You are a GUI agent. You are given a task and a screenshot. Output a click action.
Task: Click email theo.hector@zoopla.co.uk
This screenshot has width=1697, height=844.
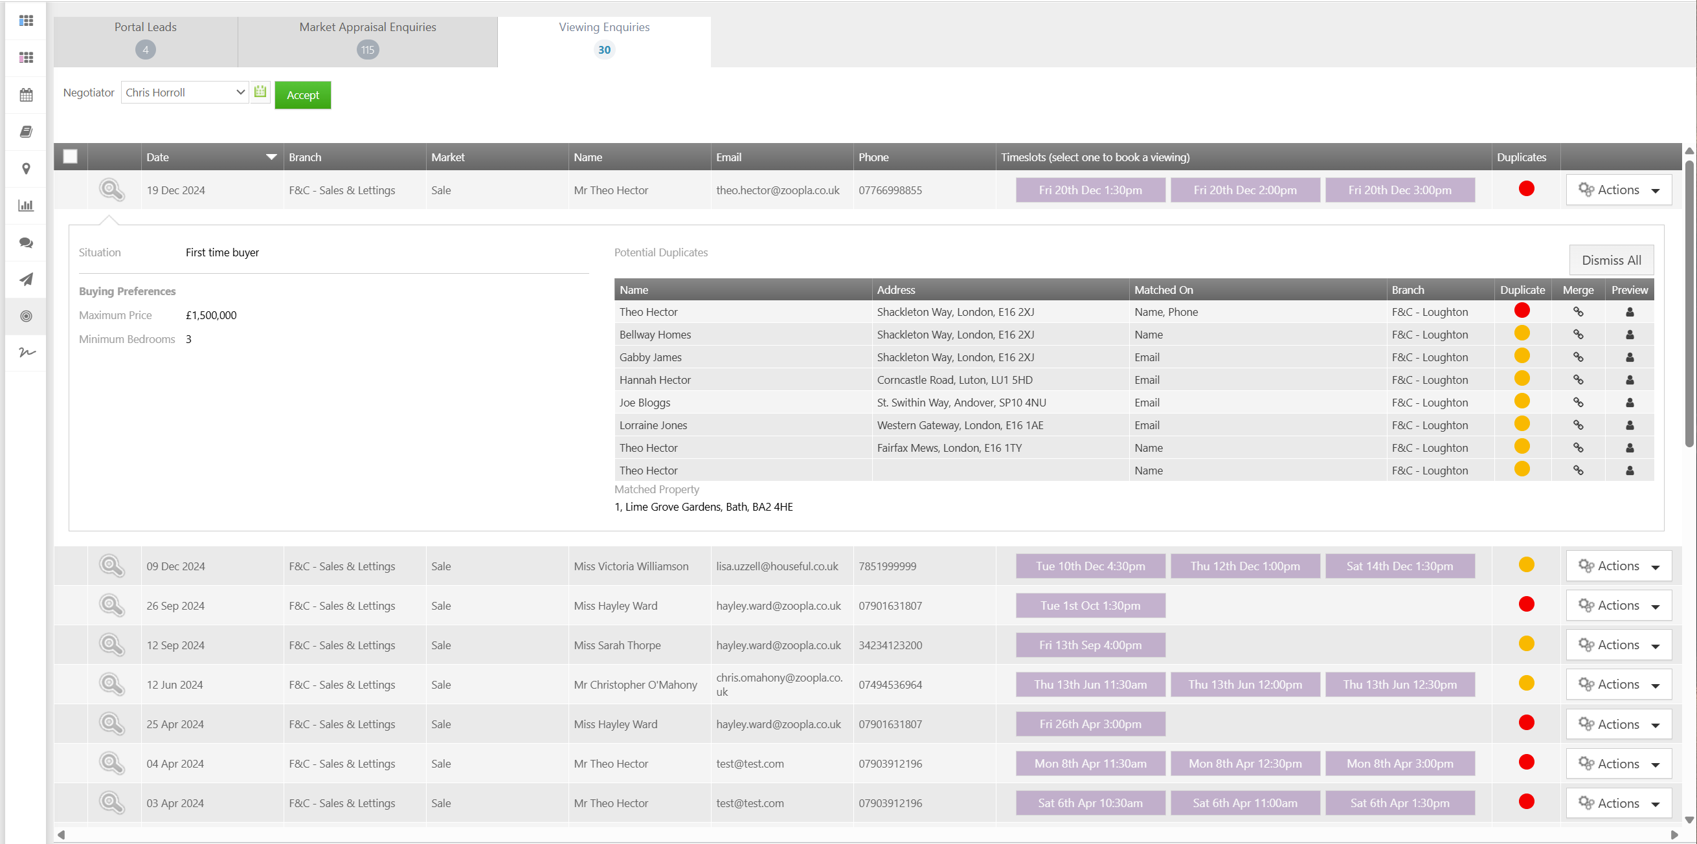(x=778, y=190)
